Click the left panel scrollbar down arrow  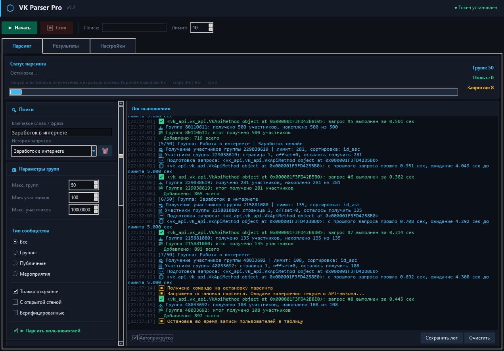point(121,343)
